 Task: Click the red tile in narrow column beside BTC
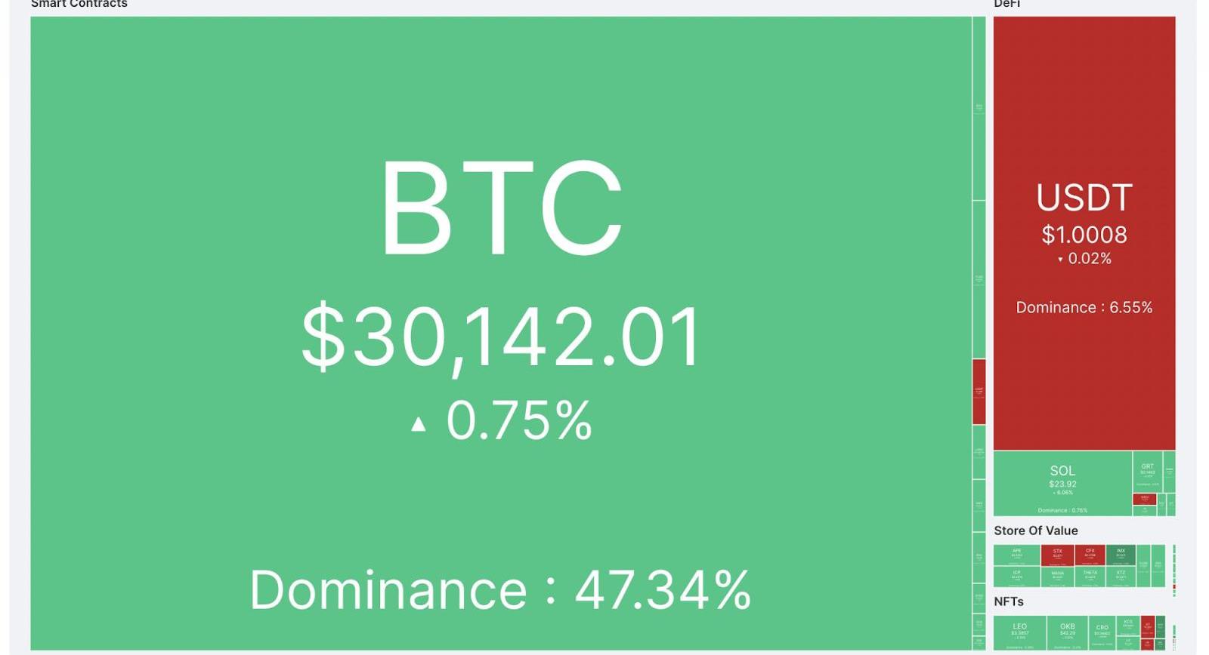pyautogui.click(x=979, y=392)
